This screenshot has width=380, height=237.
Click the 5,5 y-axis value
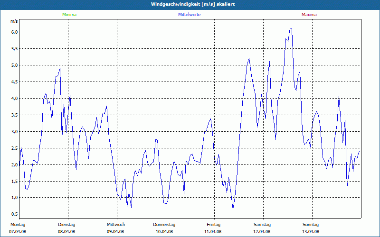(x=15, y=49)
